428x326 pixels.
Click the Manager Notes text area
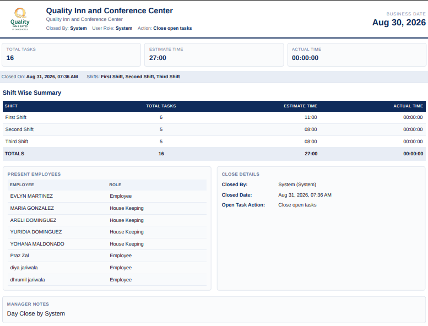(214, 310)
